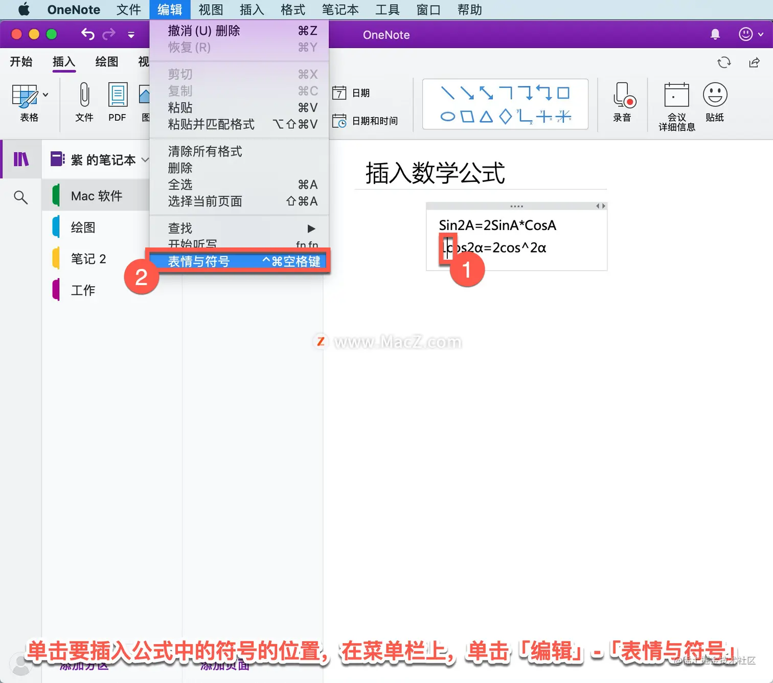Open search with the magnifier icon
Screen dimensions: 773x683
coord(21,197)
